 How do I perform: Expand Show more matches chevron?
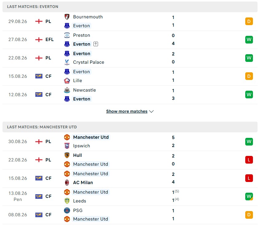(x=152, y=112)
